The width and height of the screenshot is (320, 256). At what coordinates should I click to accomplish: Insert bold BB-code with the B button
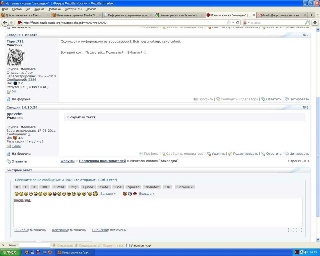coord(17,187)
